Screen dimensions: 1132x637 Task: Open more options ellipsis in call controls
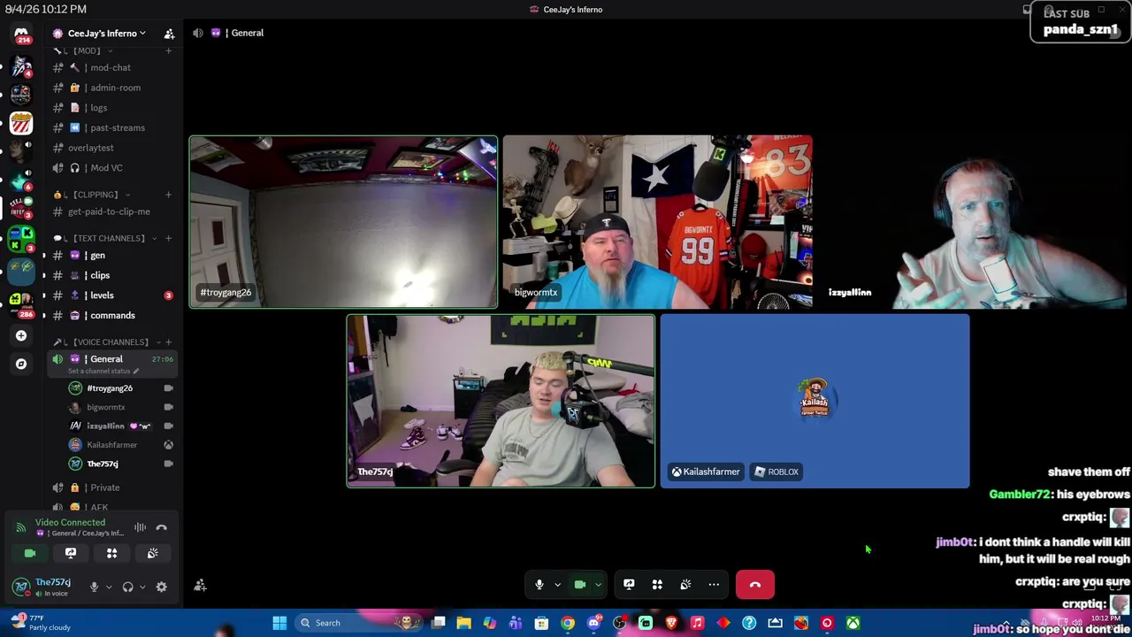pos(714,585)
